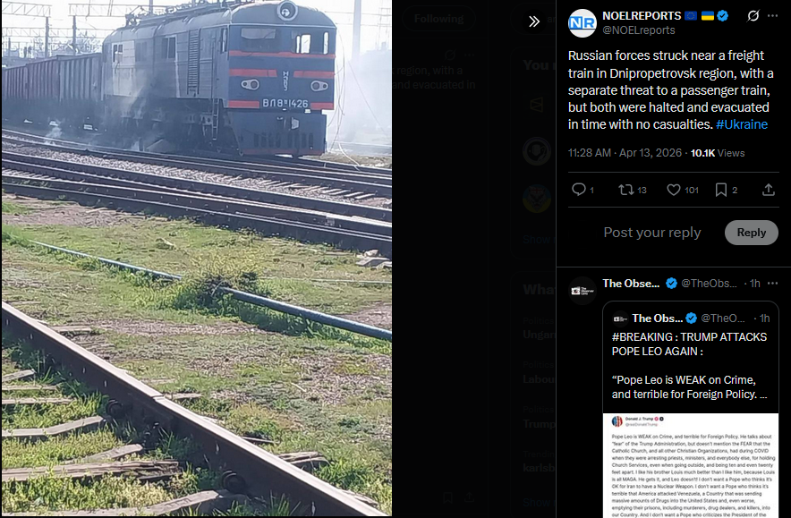Like the post with the heart icon
Image resolution: width=791 pixels, height=518 pixels.
pyautogui.click(x=674, y=190)
